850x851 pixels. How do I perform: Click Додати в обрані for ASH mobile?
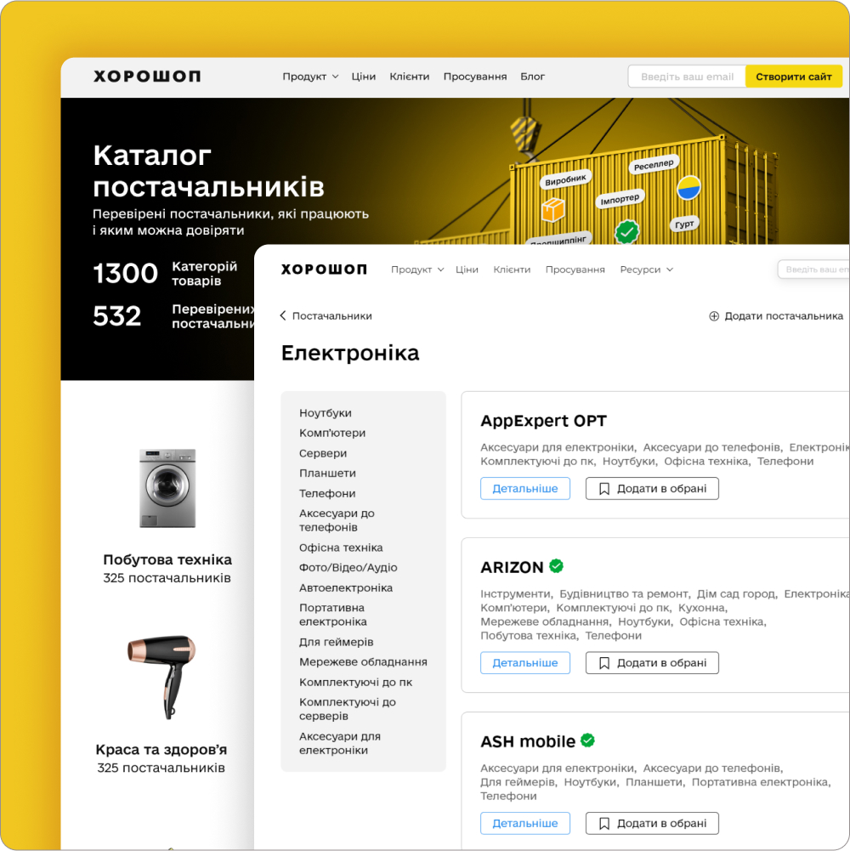point(652,823)
